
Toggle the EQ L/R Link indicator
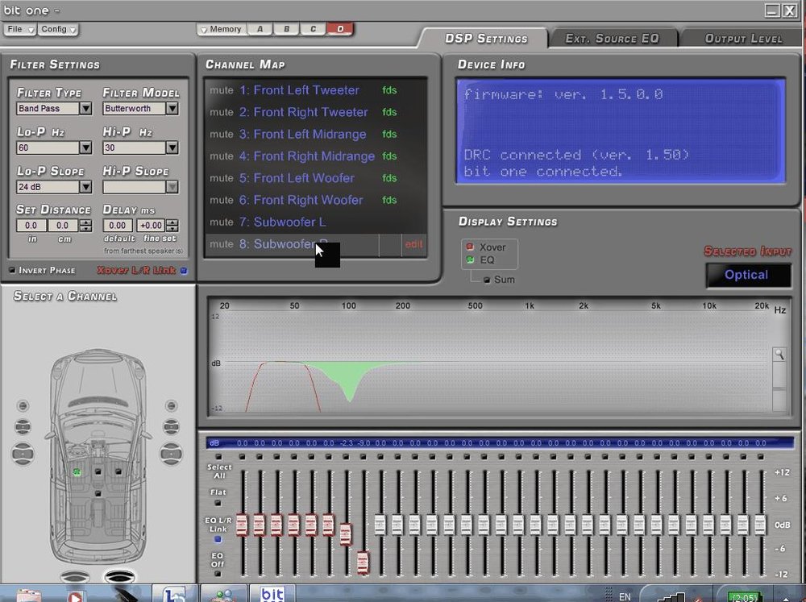pyautogui.click(x=218, y=539)
